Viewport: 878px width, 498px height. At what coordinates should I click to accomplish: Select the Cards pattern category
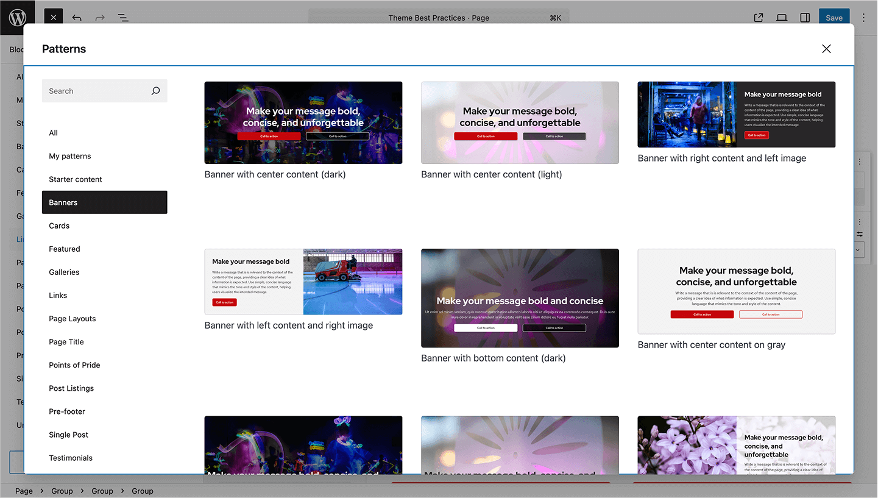pos(59,226)
